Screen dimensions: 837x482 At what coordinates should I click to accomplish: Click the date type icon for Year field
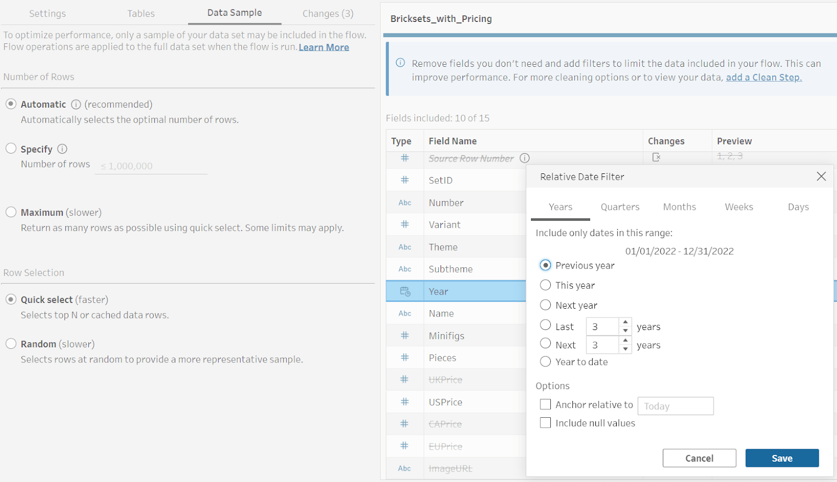(405, 291)
